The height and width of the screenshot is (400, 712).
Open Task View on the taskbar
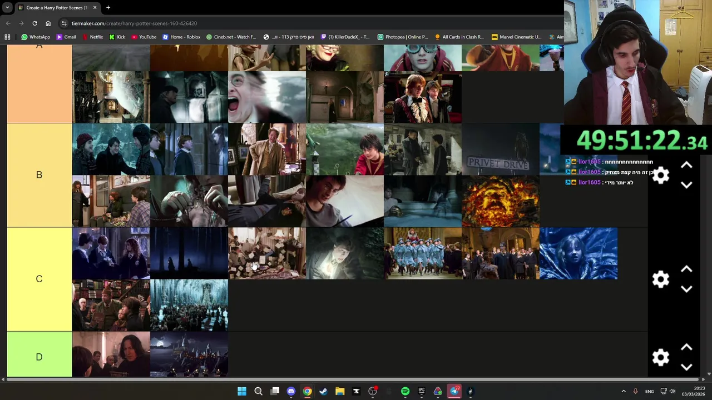point(275,392)
